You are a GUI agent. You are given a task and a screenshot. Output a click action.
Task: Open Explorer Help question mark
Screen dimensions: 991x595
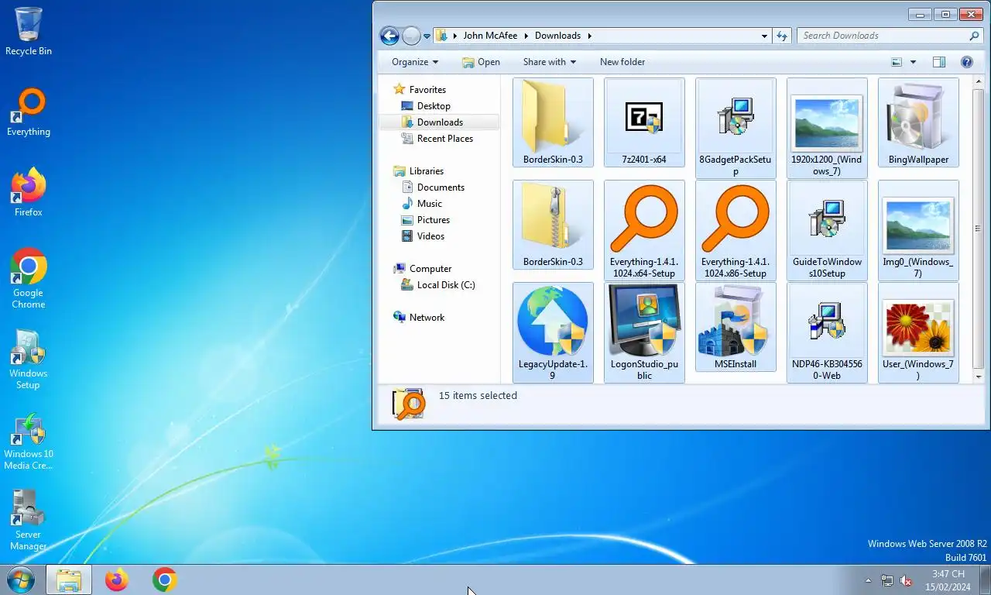pyautogui.click(x=966, y=62)
